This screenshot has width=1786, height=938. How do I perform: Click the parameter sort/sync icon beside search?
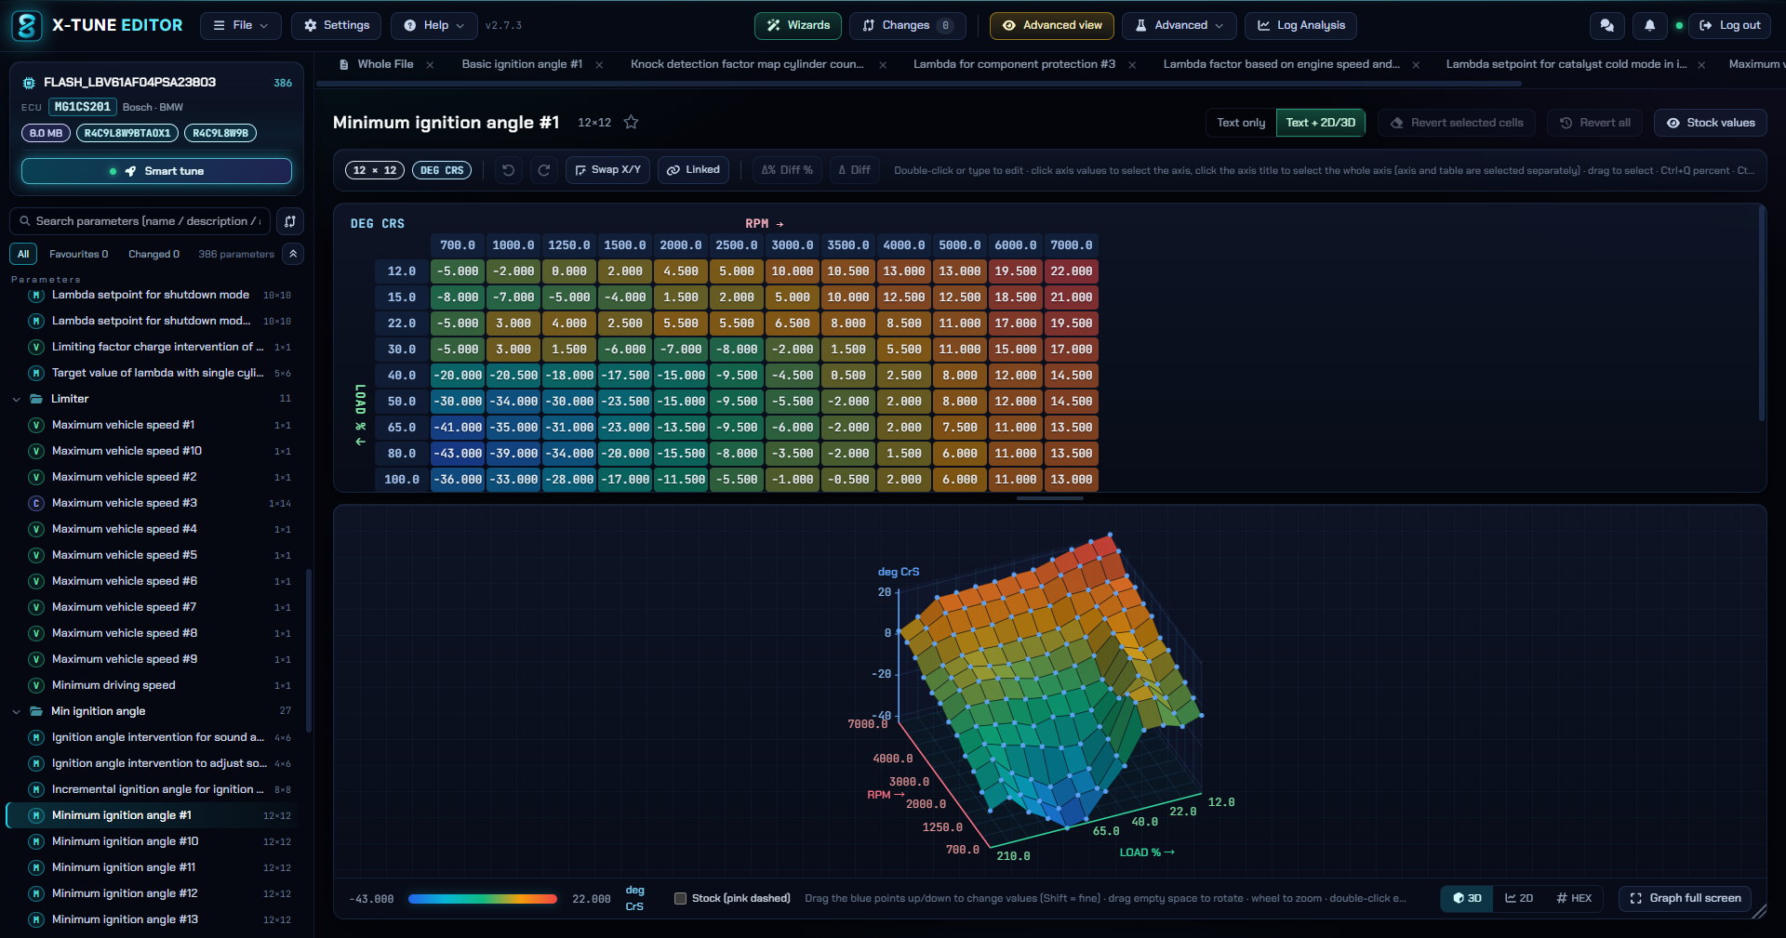tap(290, 221)
